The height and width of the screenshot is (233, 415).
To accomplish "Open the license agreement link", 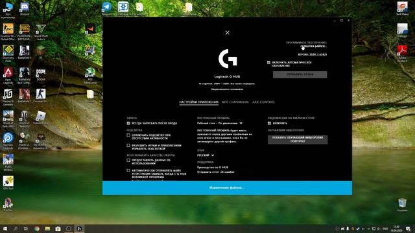I will (x=227, y=89).
